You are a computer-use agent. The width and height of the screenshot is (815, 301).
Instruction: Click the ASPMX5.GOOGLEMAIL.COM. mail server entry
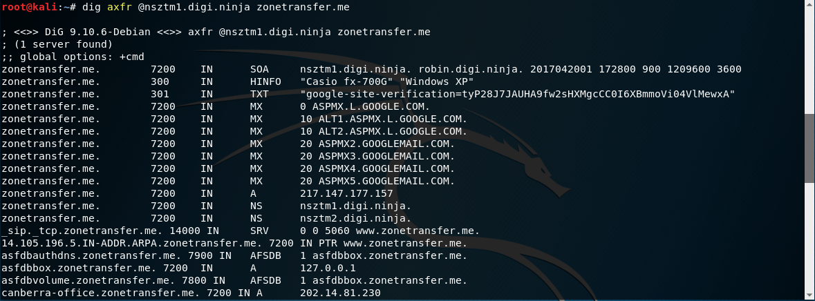[x=384, y=181]
